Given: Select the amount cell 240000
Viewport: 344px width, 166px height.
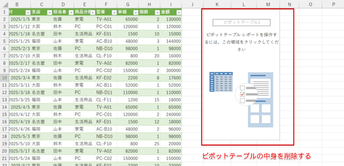Looking at the screenshot, I should tap(171, 114).
